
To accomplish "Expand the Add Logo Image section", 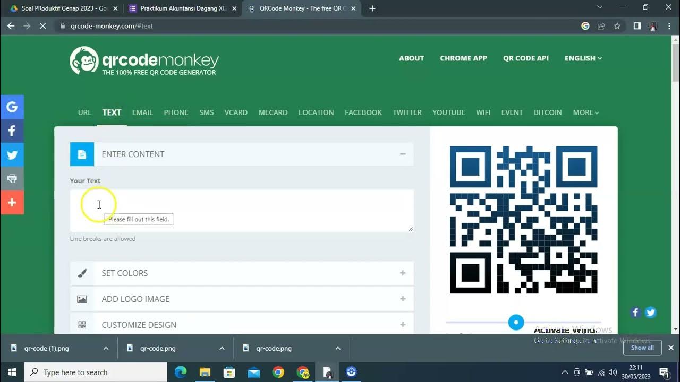I will point(403,299).
